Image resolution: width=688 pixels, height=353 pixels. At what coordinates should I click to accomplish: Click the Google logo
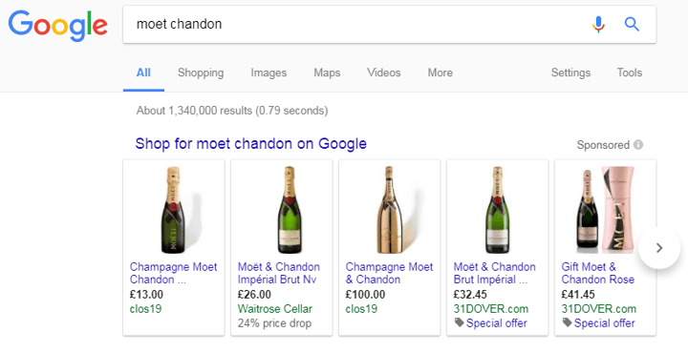(57, 26)
